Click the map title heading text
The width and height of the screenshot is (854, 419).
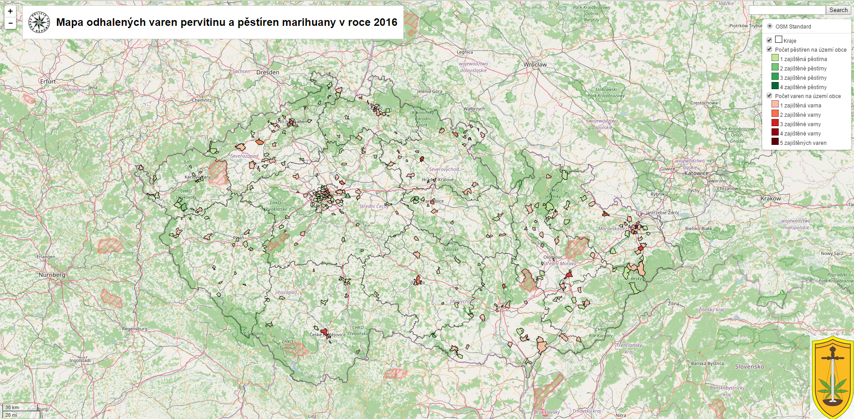[226, 22]
